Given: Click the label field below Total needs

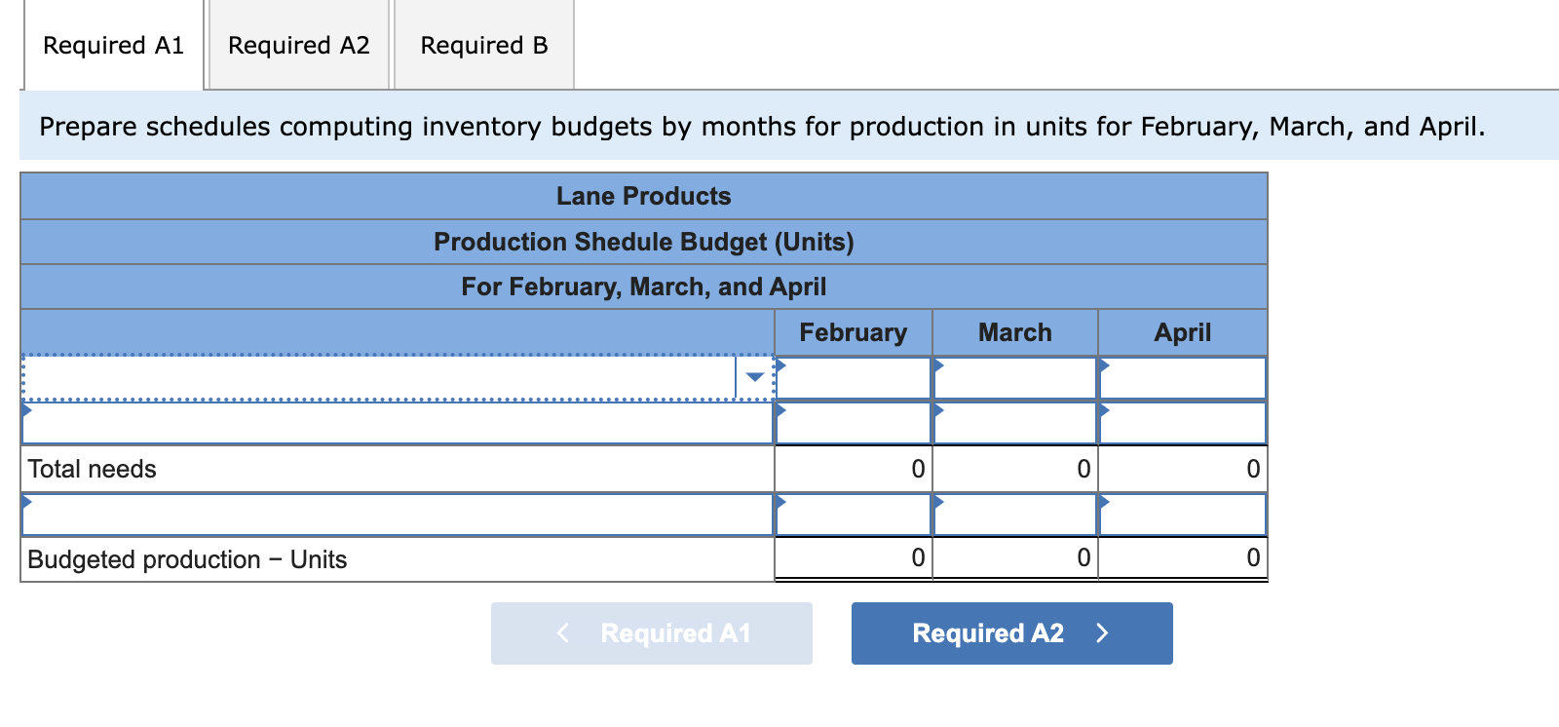Looking at the screenshot, I should pos(398,515).
